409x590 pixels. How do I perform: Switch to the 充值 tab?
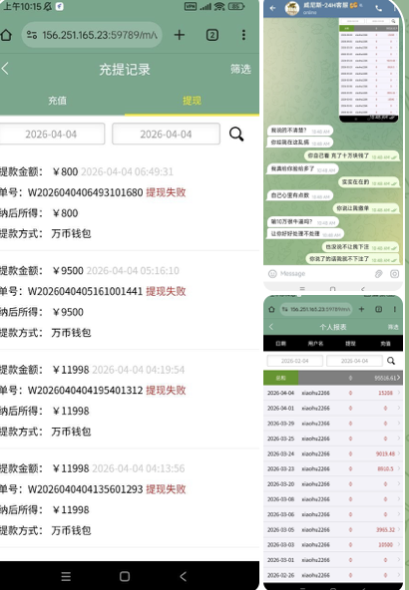tap(57, 101)
